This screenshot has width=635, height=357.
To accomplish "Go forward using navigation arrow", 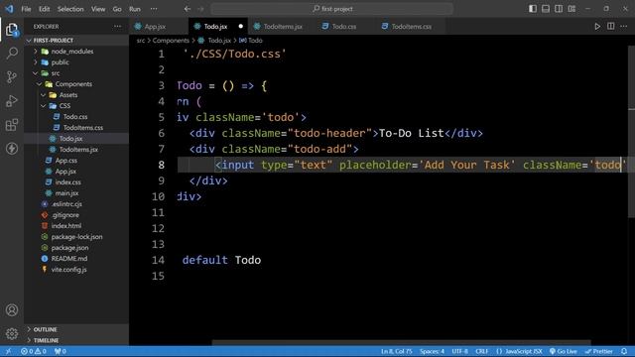I will point(200,9).
